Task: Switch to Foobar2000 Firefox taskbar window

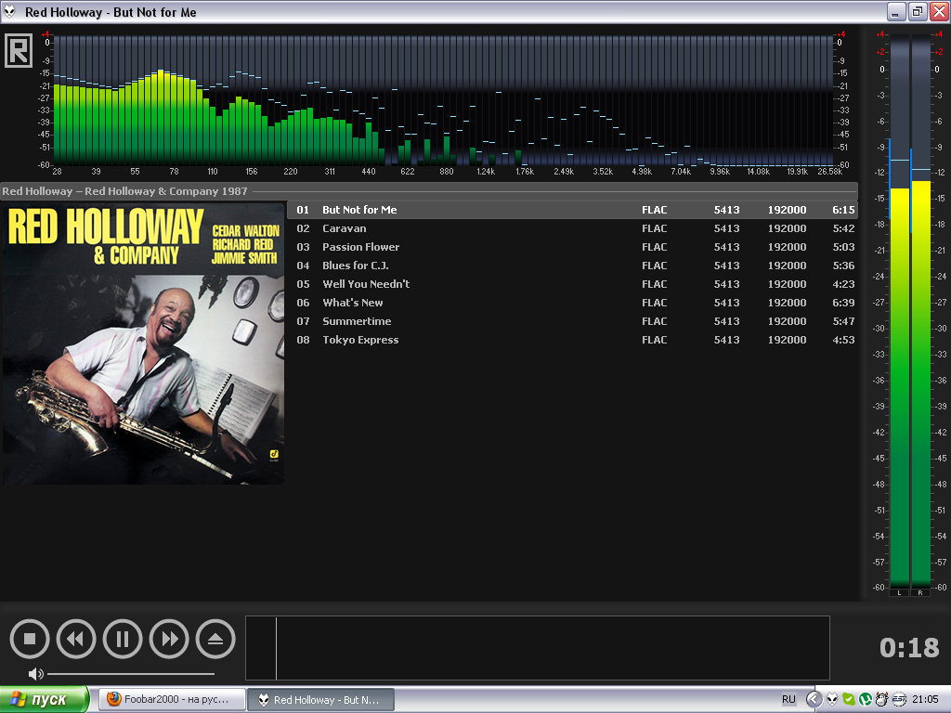Action: (x=173, y=700)
